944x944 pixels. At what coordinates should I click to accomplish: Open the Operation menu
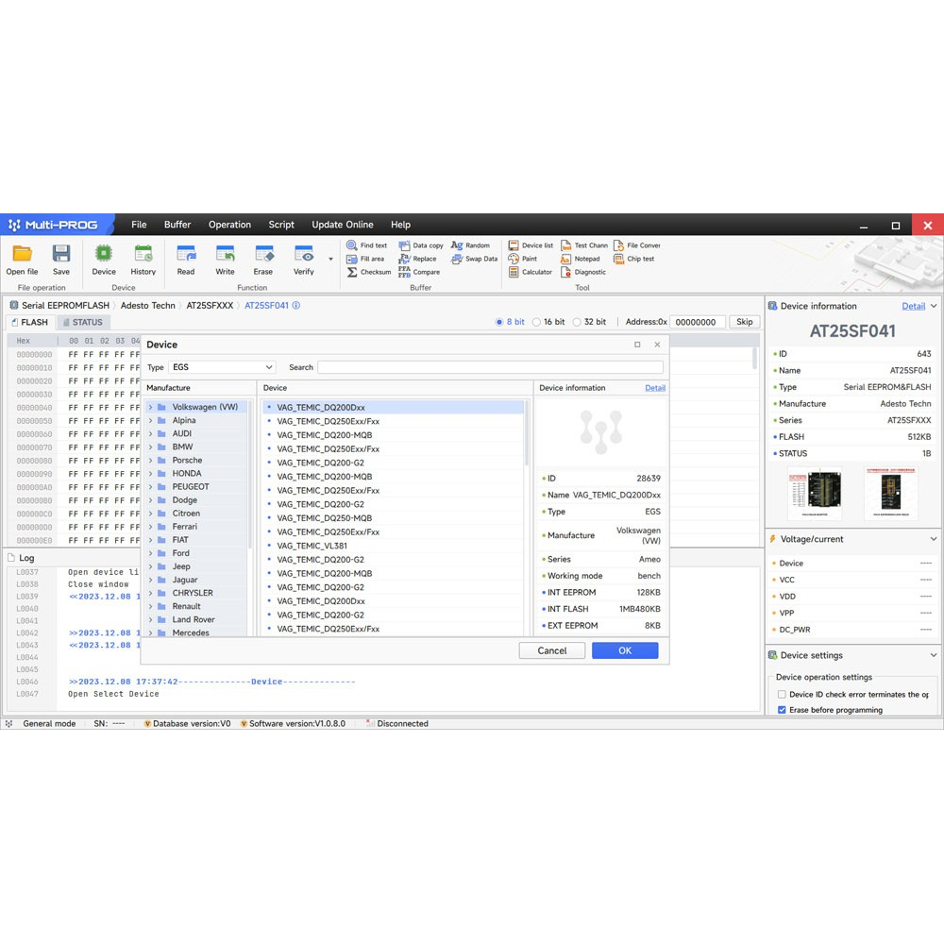point(229,225)
